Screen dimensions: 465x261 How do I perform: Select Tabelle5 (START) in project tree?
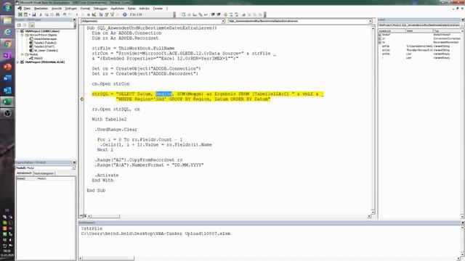pyautogui.click(x=44, y=46)
